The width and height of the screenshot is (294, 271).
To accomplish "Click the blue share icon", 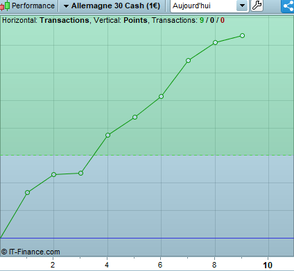I will coord(288,6).
